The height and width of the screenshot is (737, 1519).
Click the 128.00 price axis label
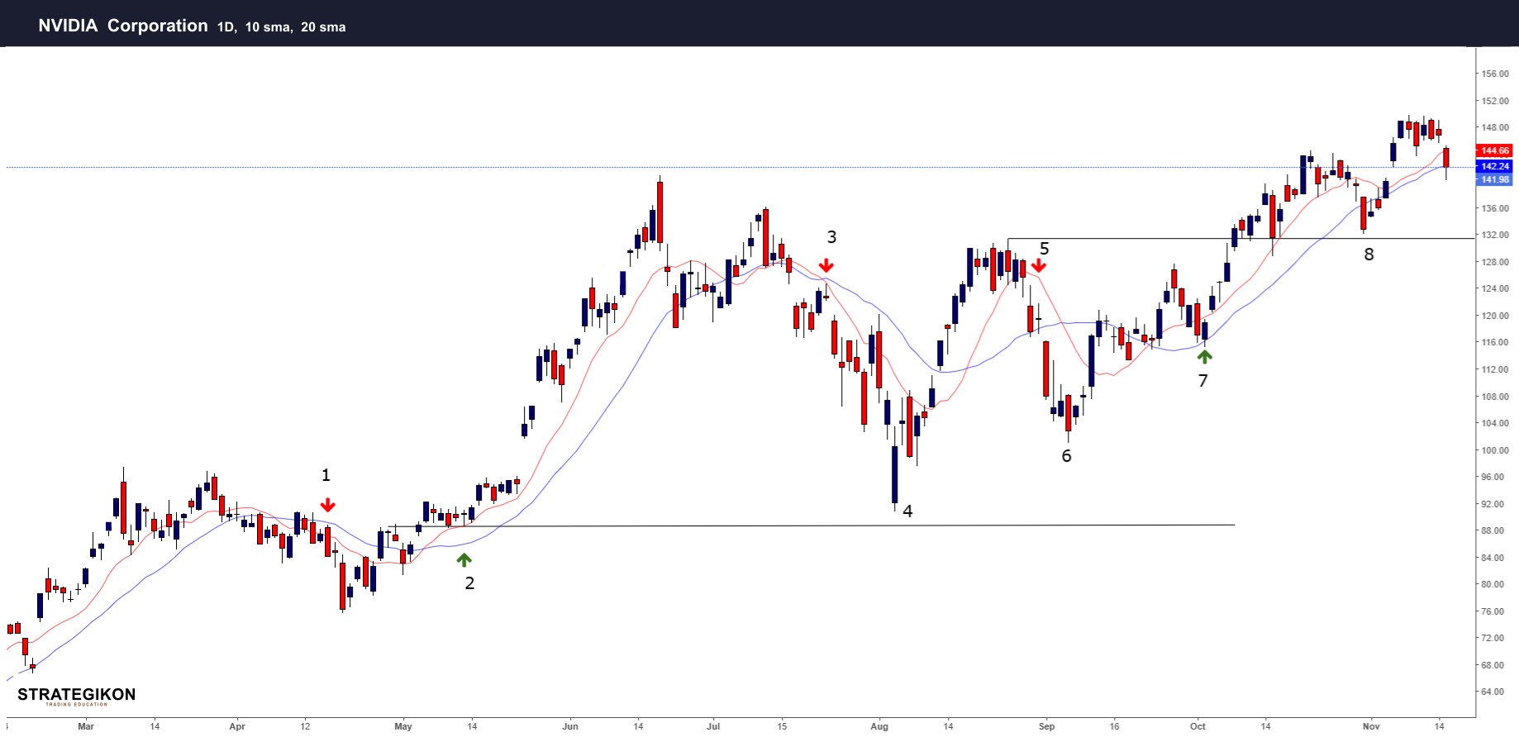coord(1495,262)
